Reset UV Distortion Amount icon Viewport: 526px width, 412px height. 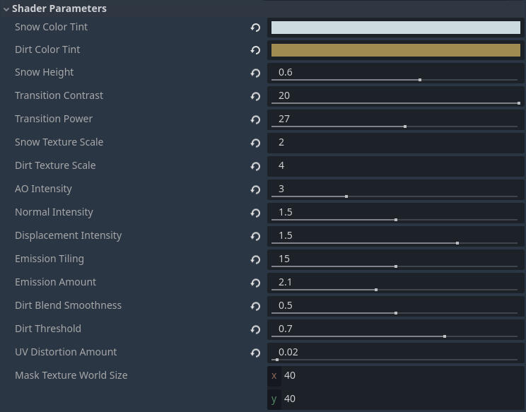click(255, 353)
